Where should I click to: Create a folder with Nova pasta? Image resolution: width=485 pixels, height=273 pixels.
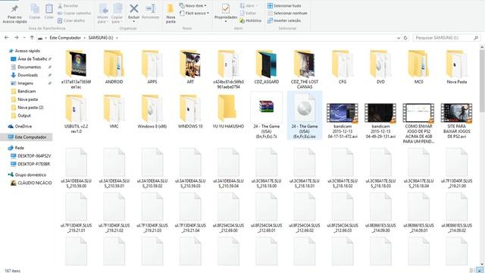click(171, 14)
